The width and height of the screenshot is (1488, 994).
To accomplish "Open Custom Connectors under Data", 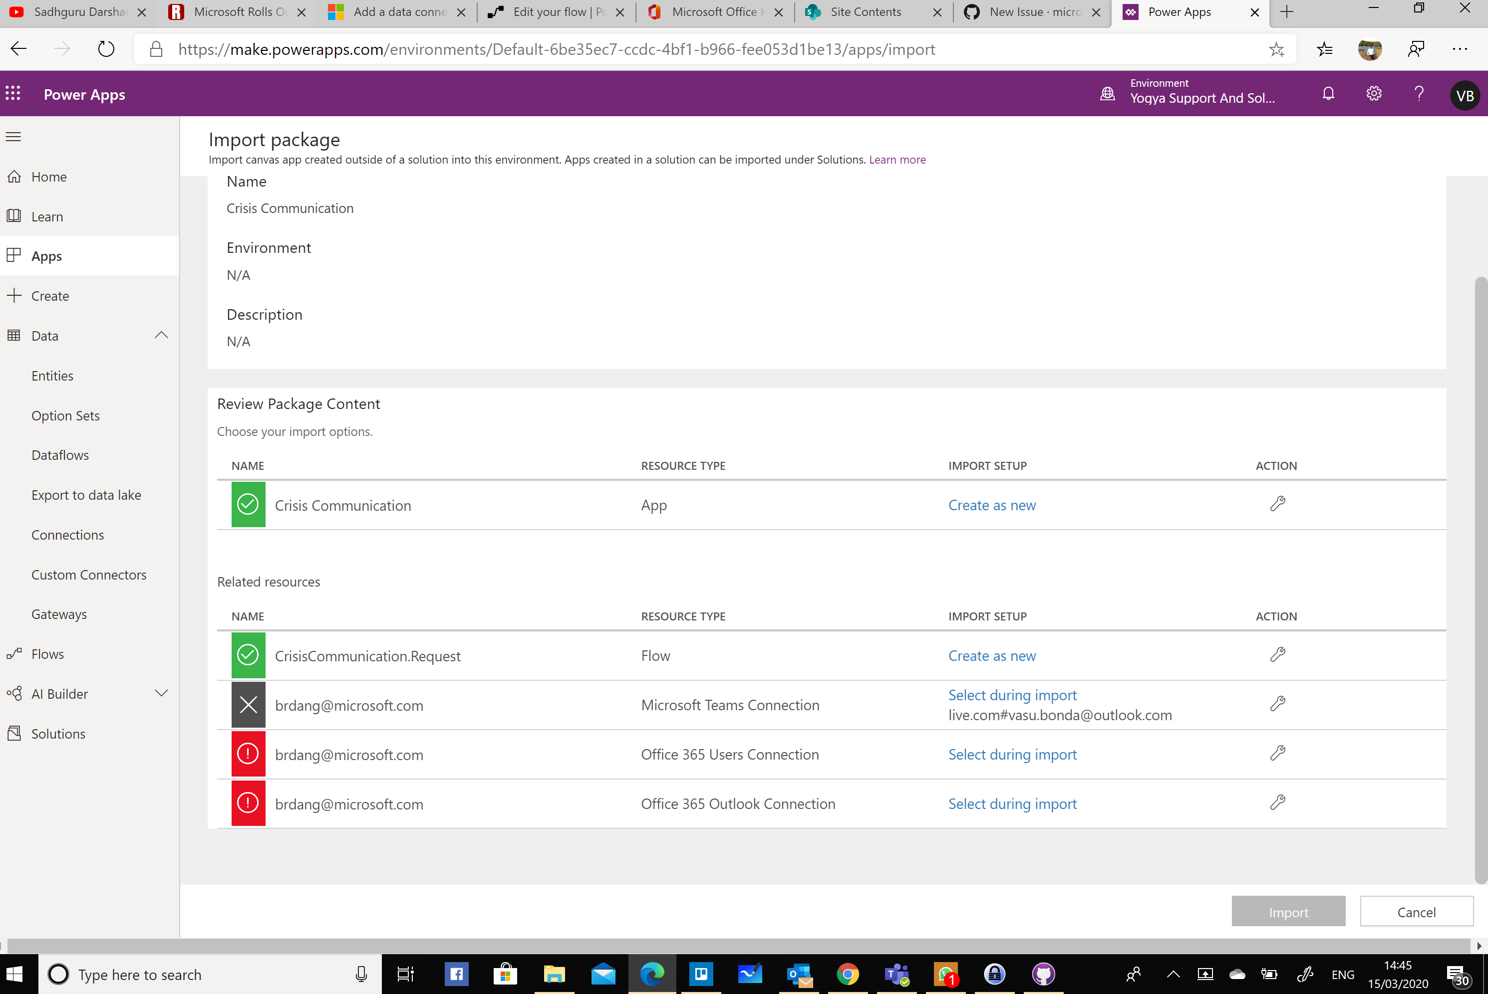I will click(x=89, y=575).
